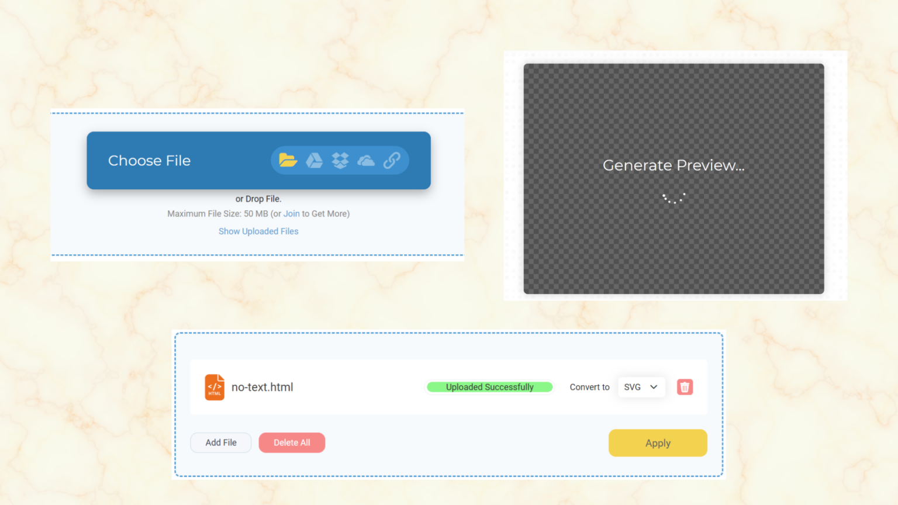898x505 pixels.
Task: Click the spinner in the preview panel
Action: (x=673, y=198)
